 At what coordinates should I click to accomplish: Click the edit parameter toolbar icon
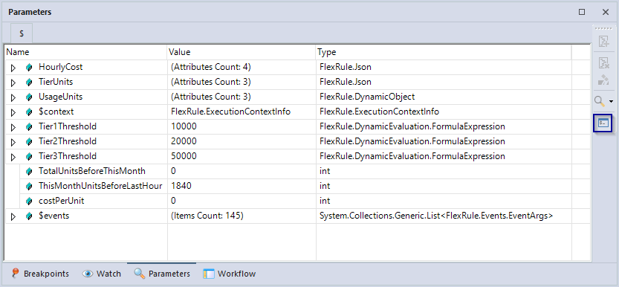(603, 81)
